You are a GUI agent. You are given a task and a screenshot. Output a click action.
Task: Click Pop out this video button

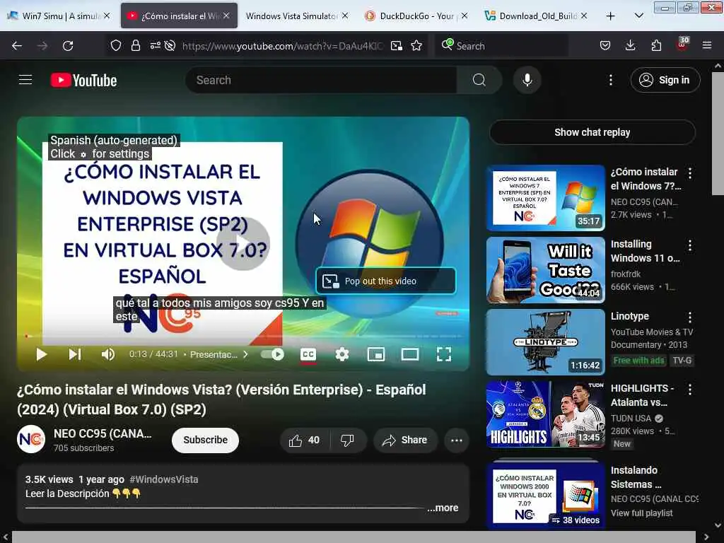click(x=385, y=281)
